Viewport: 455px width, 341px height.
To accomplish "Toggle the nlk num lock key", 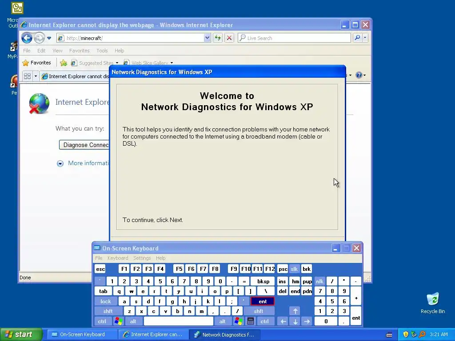I will pyautogui.click(x=319, y=281).
